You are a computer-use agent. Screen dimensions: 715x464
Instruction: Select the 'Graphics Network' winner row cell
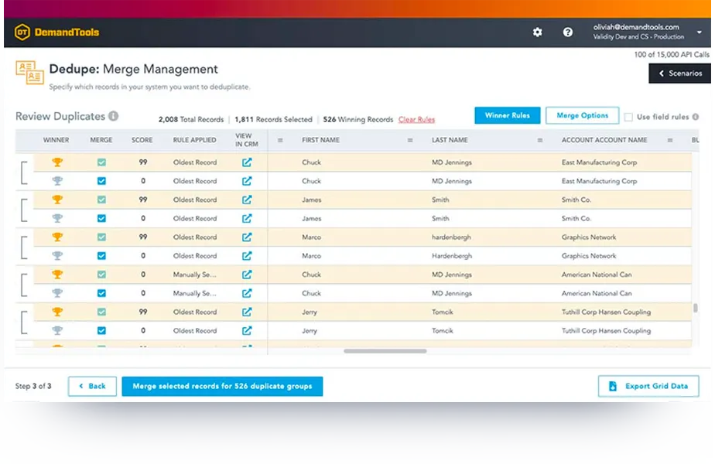point(589,237)
